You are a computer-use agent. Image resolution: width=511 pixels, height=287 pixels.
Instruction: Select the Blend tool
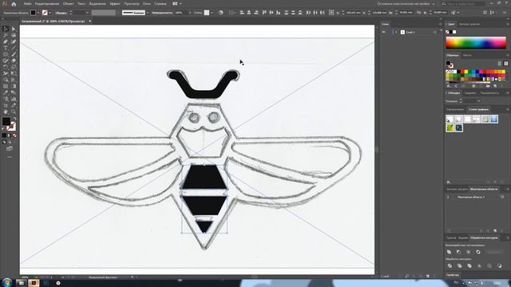pyautogui.click(x=14, y=92)
